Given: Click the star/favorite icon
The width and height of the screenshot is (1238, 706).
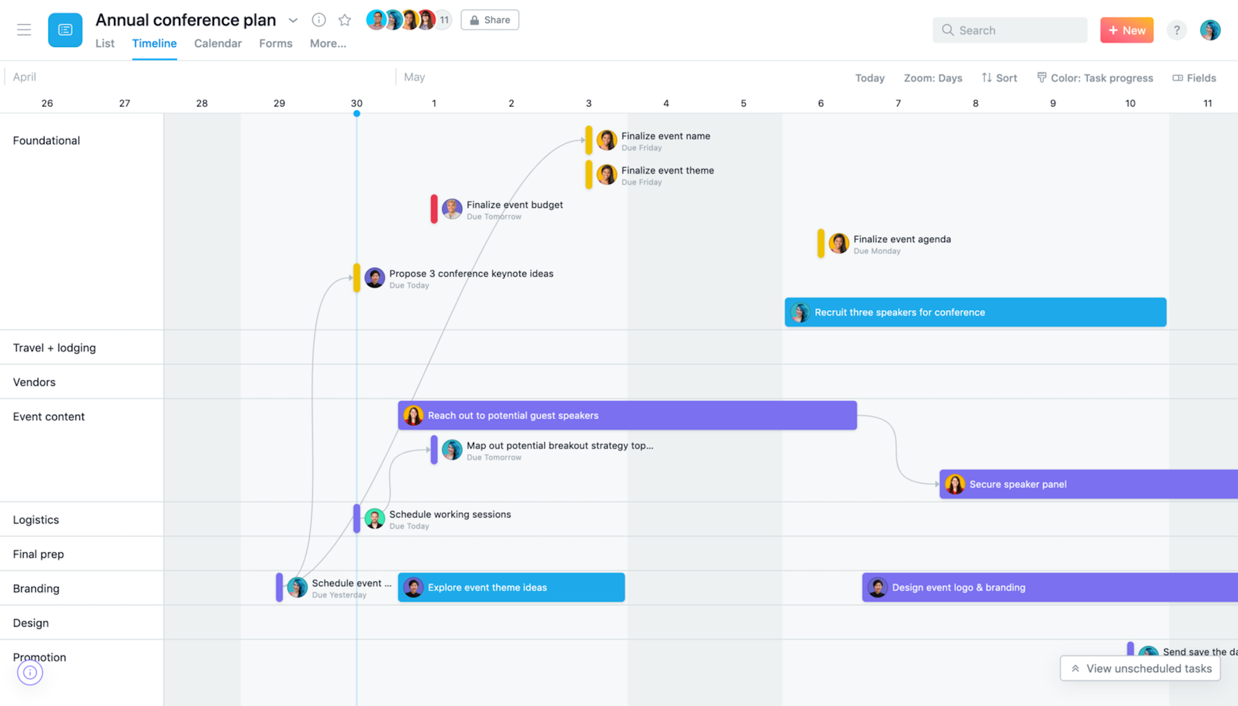Looking at the screenshot, I should [x=344, y=19].
